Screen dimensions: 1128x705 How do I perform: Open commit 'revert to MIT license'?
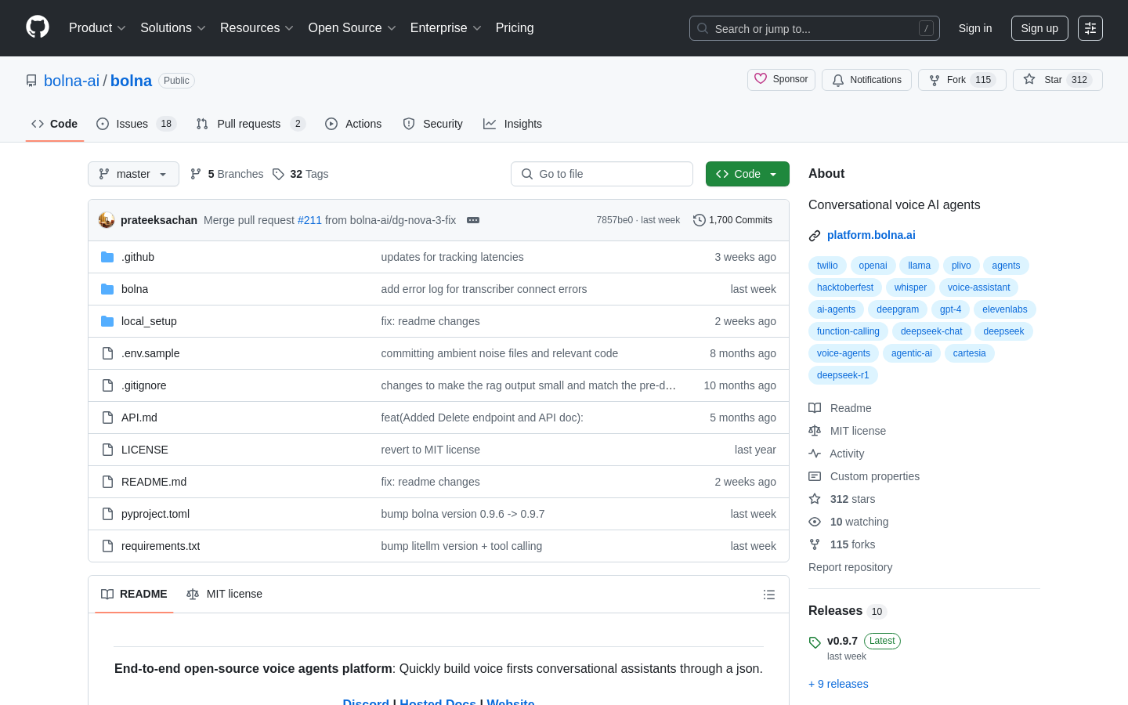pyautogui.click(x=430, y=450)
